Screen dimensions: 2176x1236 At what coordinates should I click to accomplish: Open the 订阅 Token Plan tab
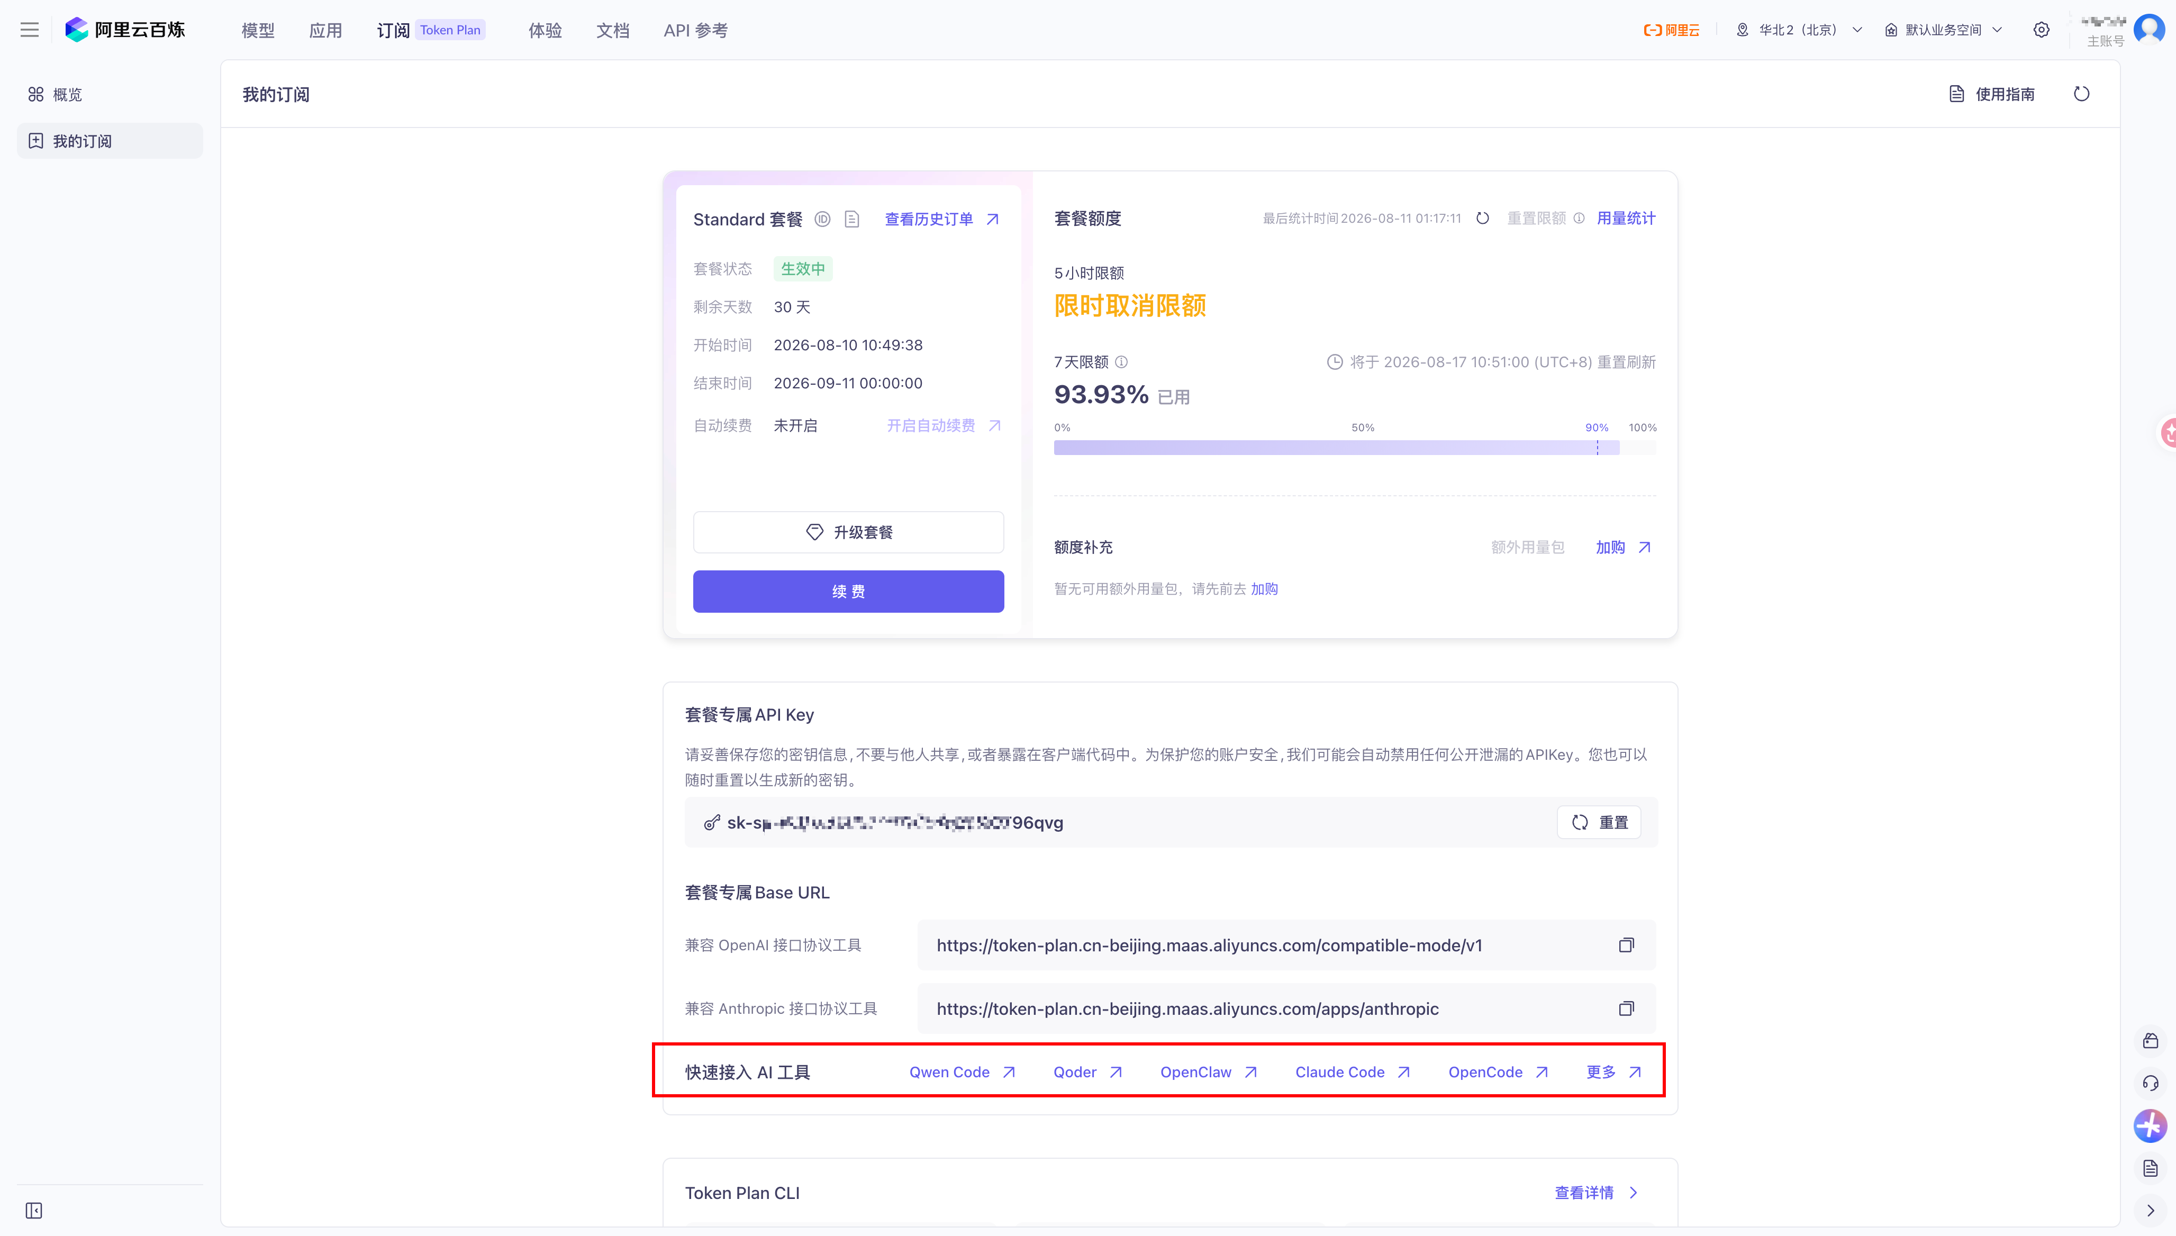(x=430, y=31)
